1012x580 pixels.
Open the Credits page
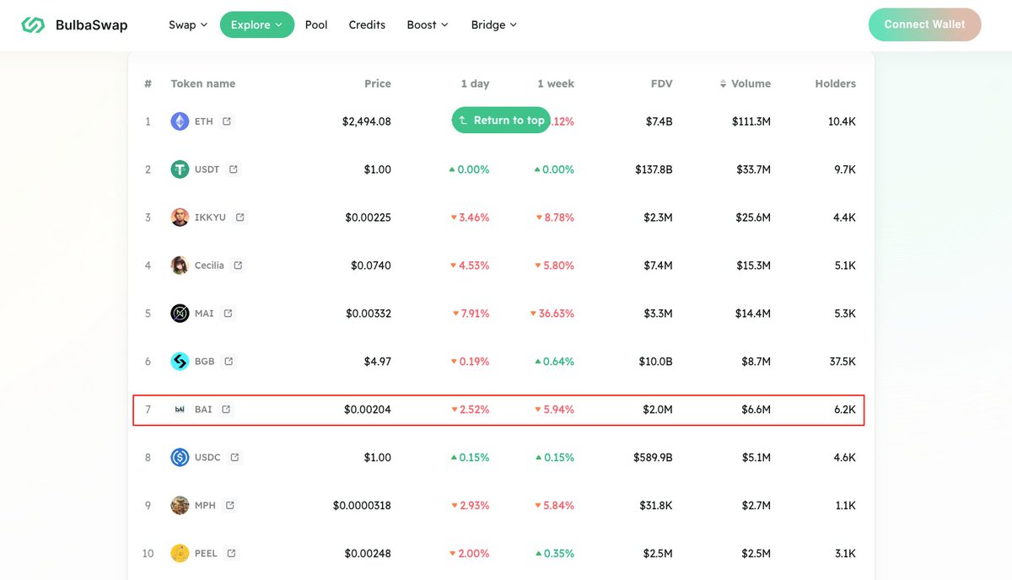[367, 25]
